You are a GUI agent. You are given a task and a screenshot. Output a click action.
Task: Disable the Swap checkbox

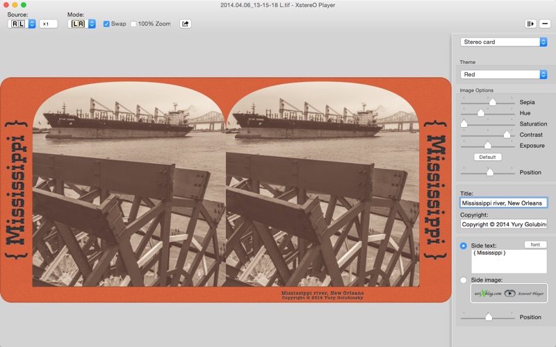click(x=106, y=24)
